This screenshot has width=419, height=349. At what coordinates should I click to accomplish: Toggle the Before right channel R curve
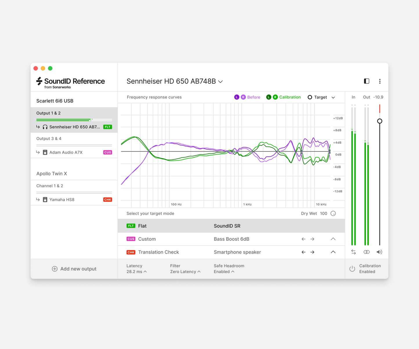(243, 97)
